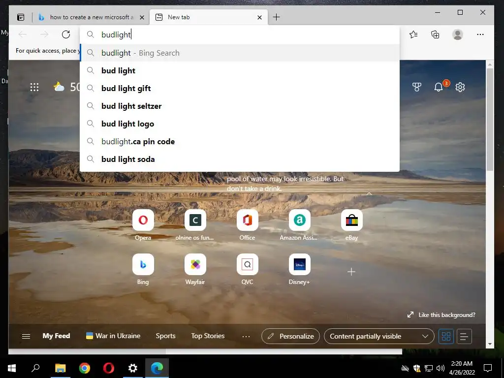
Task: Open the Microsoft Rewards trophy icon
Action: [x=416, y=87]
